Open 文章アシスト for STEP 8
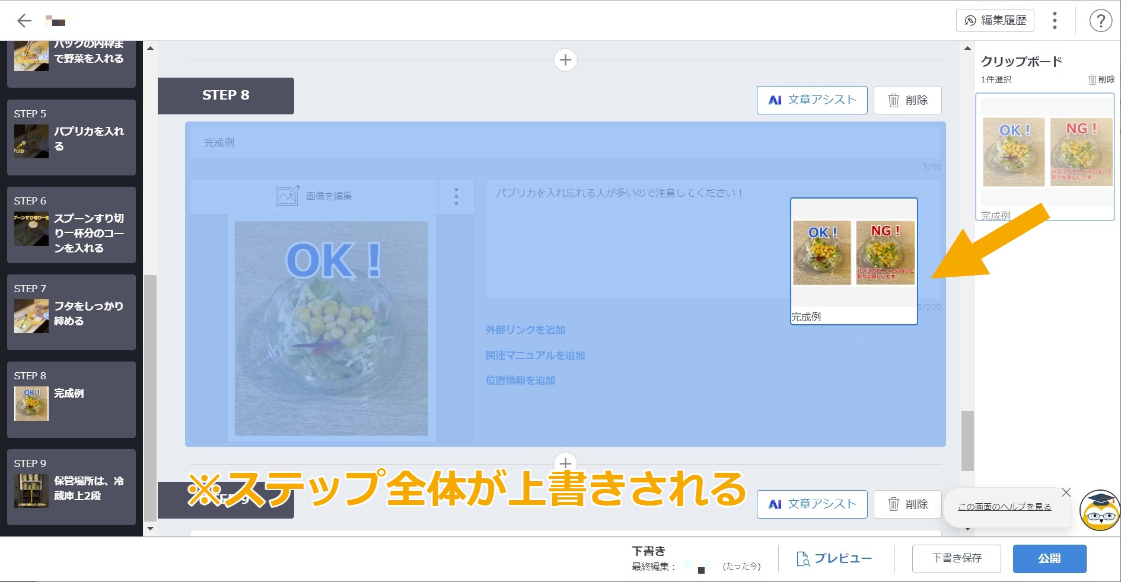Image resolution: width=1121 pixels, height=582 pixels. pyautogui.click(x=811, y=100)
